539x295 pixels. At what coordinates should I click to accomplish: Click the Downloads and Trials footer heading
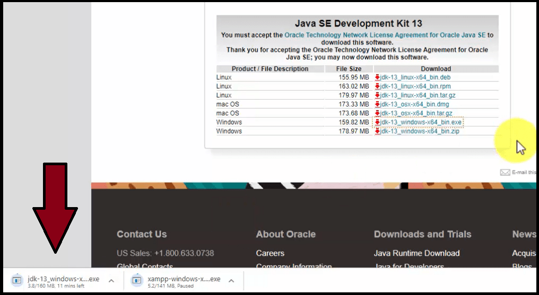tap(422, 234)
